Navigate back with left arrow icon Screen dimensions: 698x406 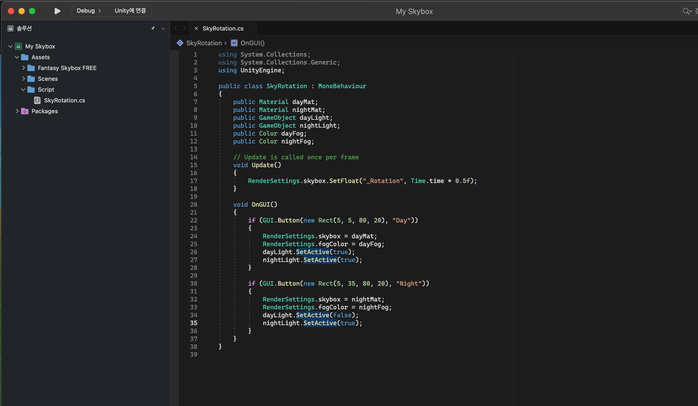[176, 28]
